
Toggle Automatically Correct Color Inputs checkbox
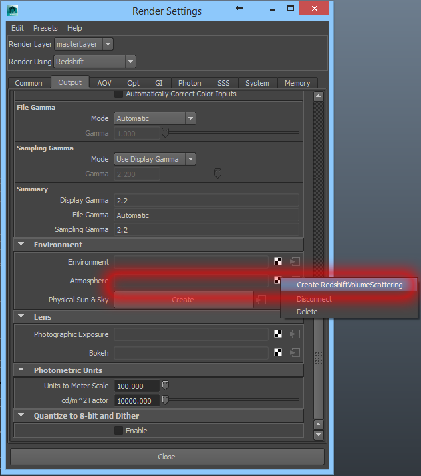point(118,94)
